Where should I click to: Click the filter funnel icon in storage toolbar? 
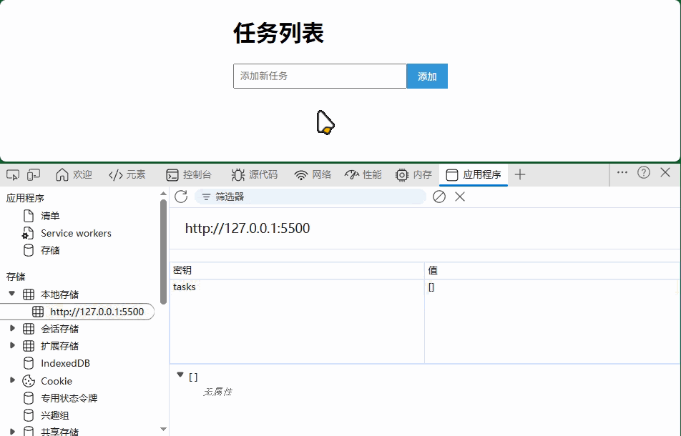click(x=205, y=197)
